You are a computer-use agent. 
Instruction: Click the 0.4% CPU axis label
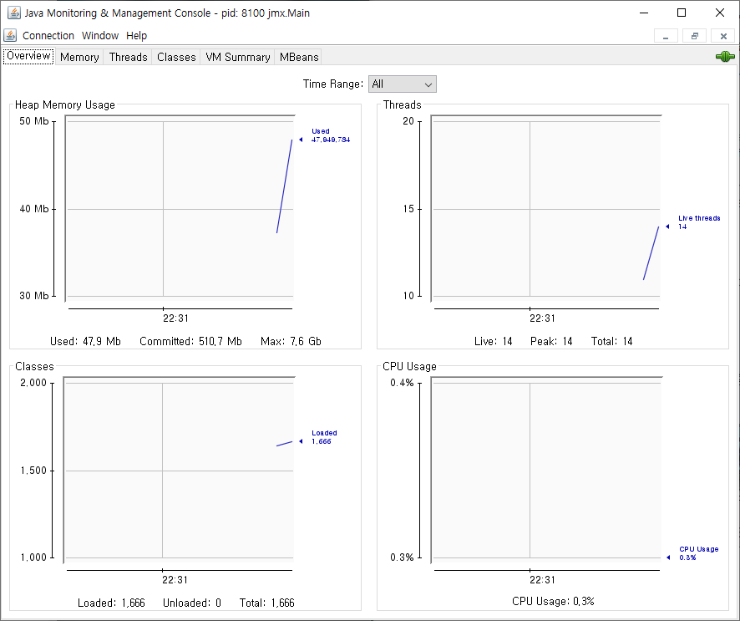tap(402, 383)
